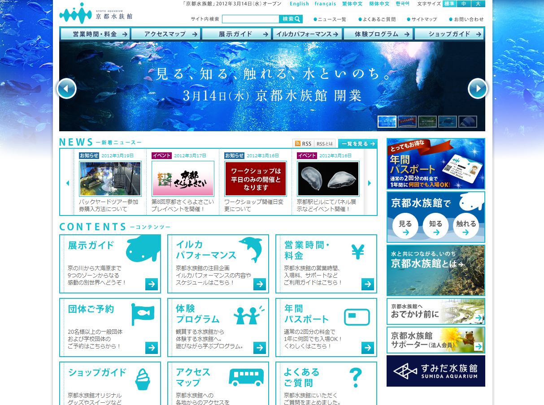Click the arrow button in 営業時間・料金 card

tap(368, 284)
